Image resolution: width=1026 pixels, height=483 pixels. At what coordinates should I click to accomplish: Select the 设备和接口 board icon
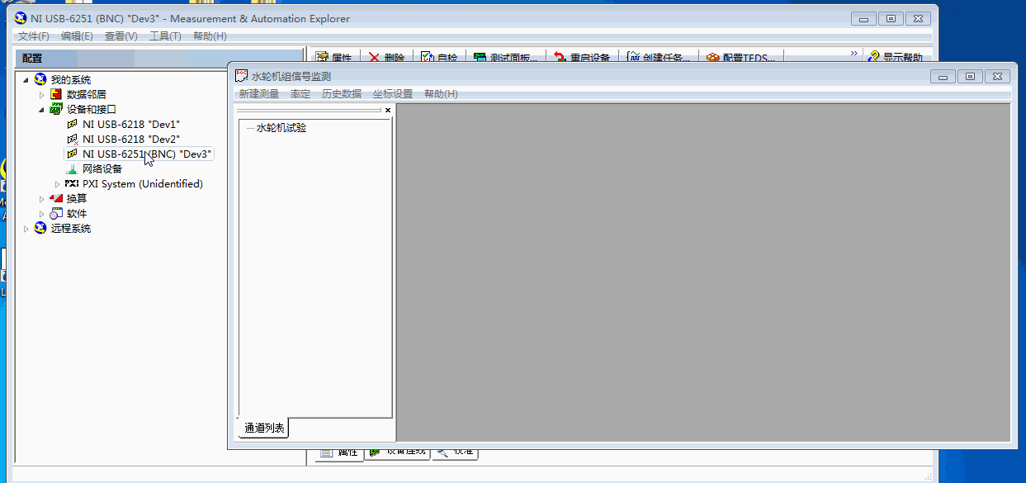56,110
